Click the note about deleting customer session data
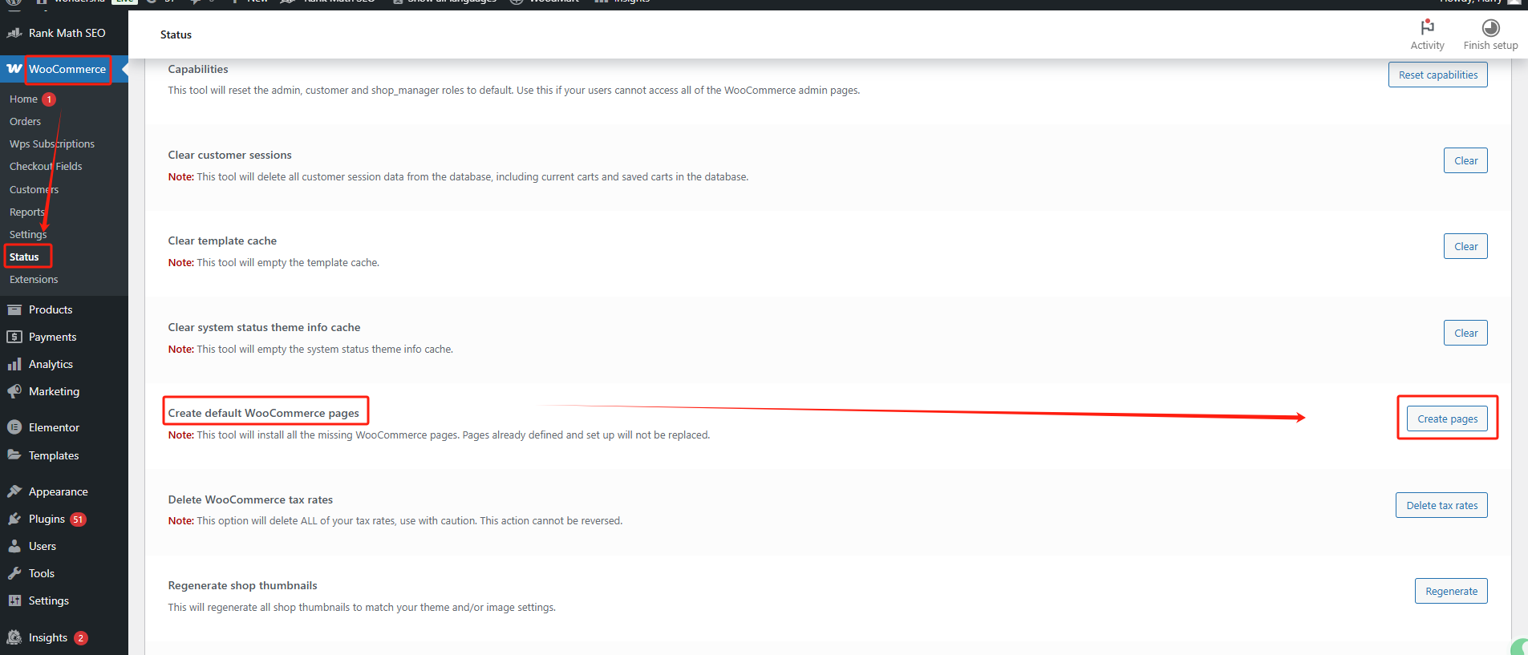The width and height of the screenshot is (1528, 655). point(458,177)
